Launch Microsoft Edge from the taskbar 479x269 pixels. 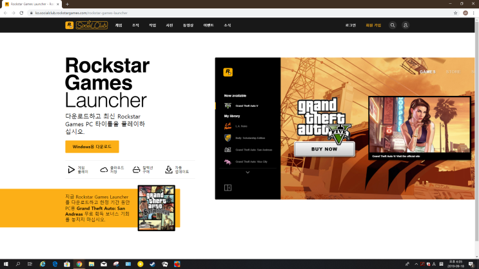click(55, 264)
